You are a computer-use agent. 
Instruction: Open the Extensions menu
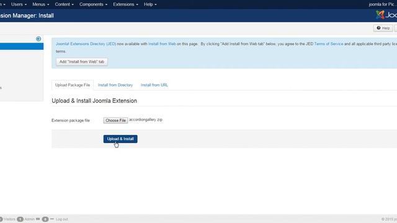(x=125, y=4)
